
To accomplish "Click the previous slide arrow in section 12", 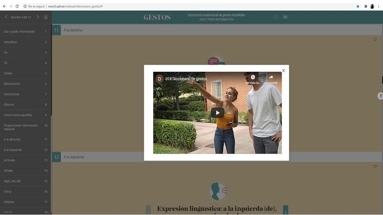I will (148, 210).
